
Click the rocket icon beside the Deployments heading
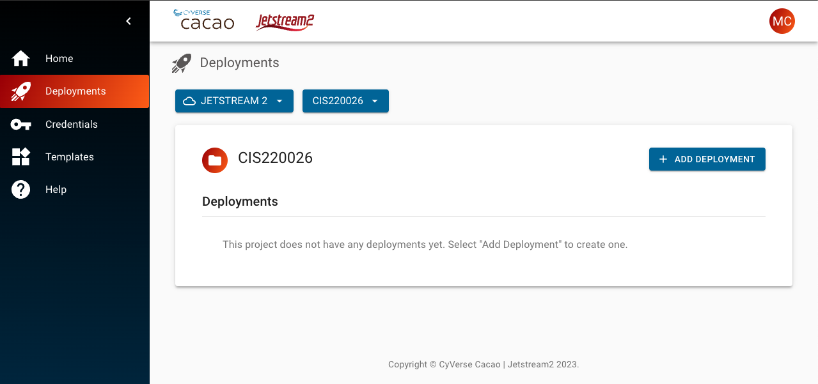(181, 63)
